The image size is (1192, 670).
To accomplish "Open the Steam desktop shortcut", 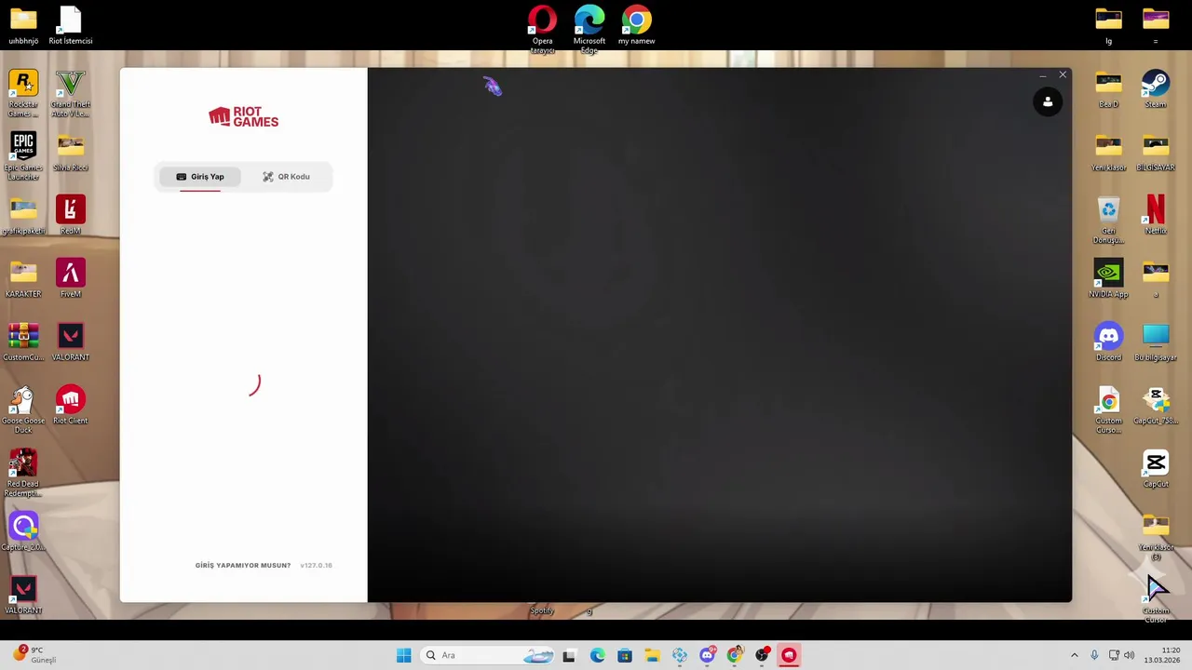I will click(x=1156, y=89).
